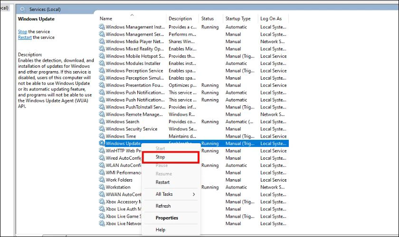Click the gear icon for Xbox Live Auth Manager
This screenshot has width=399, height=237.
pos(102,209)
